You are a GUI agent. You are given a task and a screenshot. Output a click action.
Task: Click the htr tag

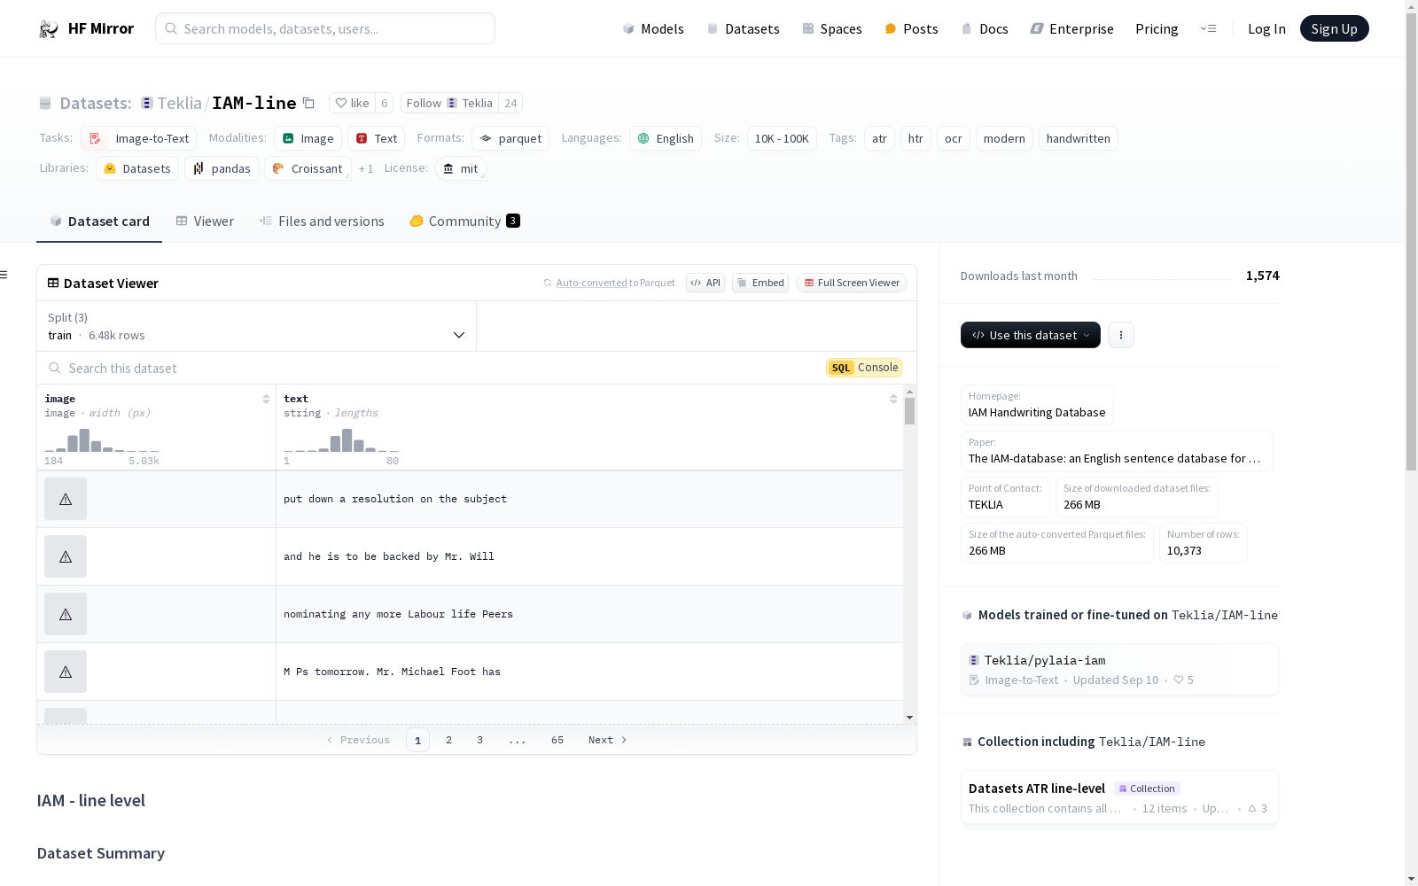pyautogui.click(x=915, y=138)
